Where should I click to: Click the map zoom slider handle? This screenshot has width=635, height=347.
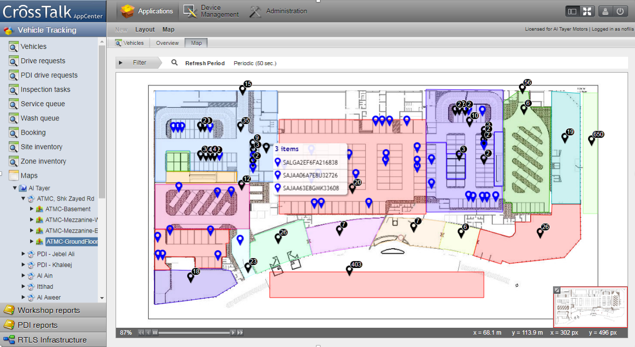click(155, 333)
